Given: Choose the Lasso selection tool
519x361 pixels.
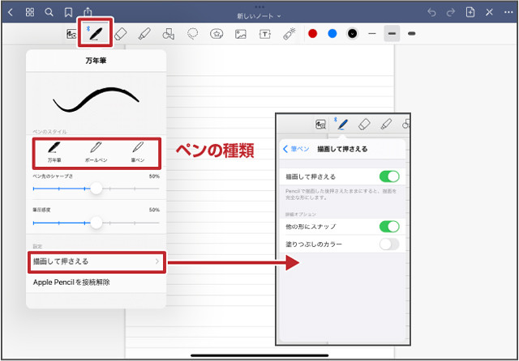Looking at the screenshot, I should pos(193,34).
